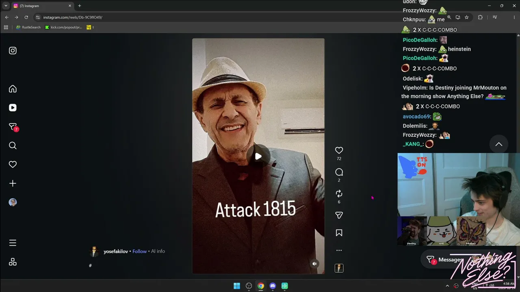View the AI info label

click(158, 251)
